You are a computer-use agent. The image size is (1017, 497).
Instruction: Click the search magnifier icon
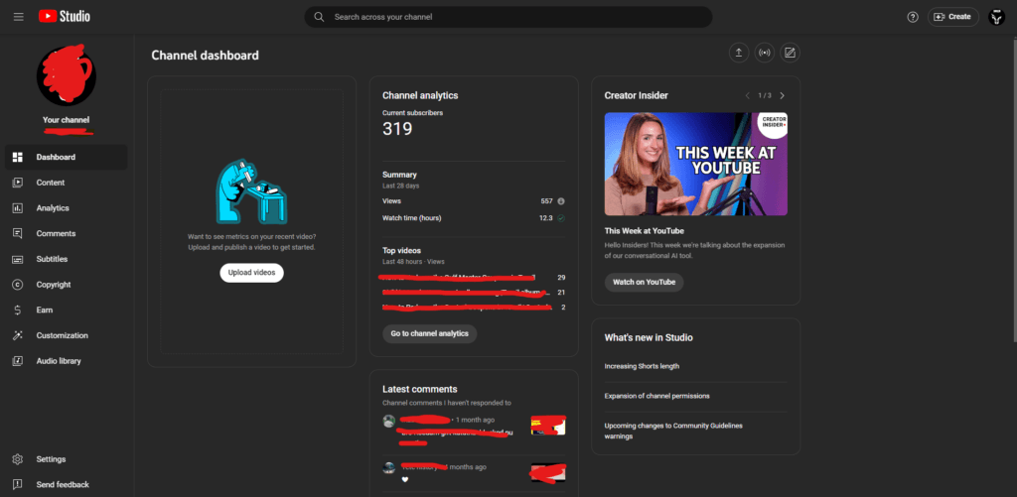319,17
